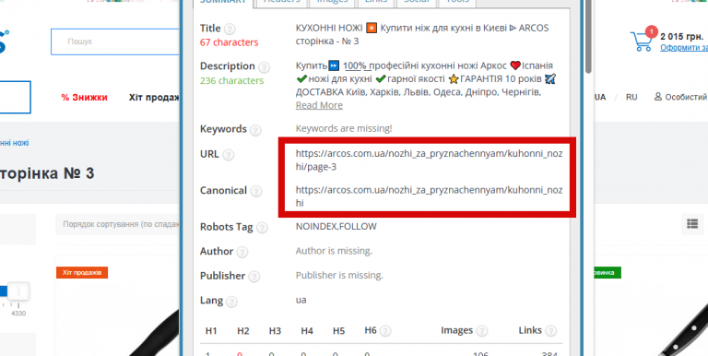Click the price range slider handle
This screenshot has height=356, width=708.
pyautogui.click(x=18, y=291)
